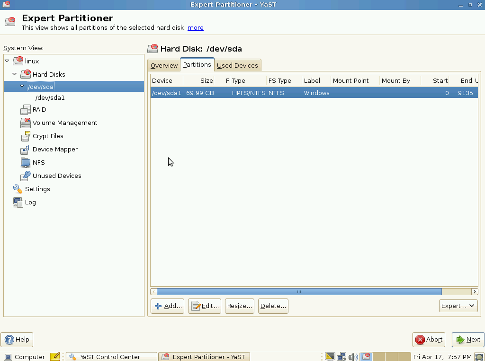Click the Expert Partitioner header disk icon
Viewport: 485px width, 361px height.
(x=10, y=22)
